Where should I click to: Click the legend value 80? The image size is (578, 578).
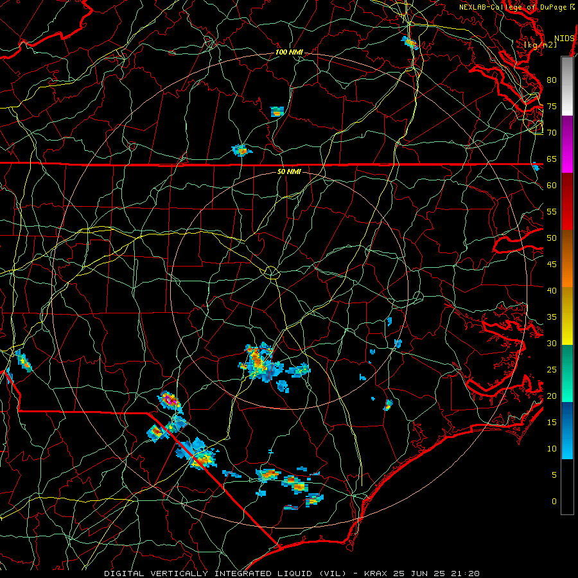point(552,80)
